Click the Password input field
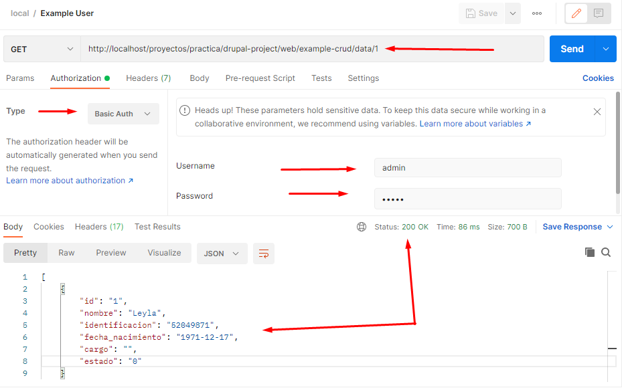Image resolution: width=622 pixels, height=388 pixels. (x=468, y=199)
